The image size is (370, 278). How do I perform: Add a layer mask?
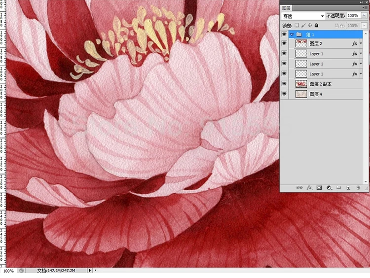coord(319,188)
